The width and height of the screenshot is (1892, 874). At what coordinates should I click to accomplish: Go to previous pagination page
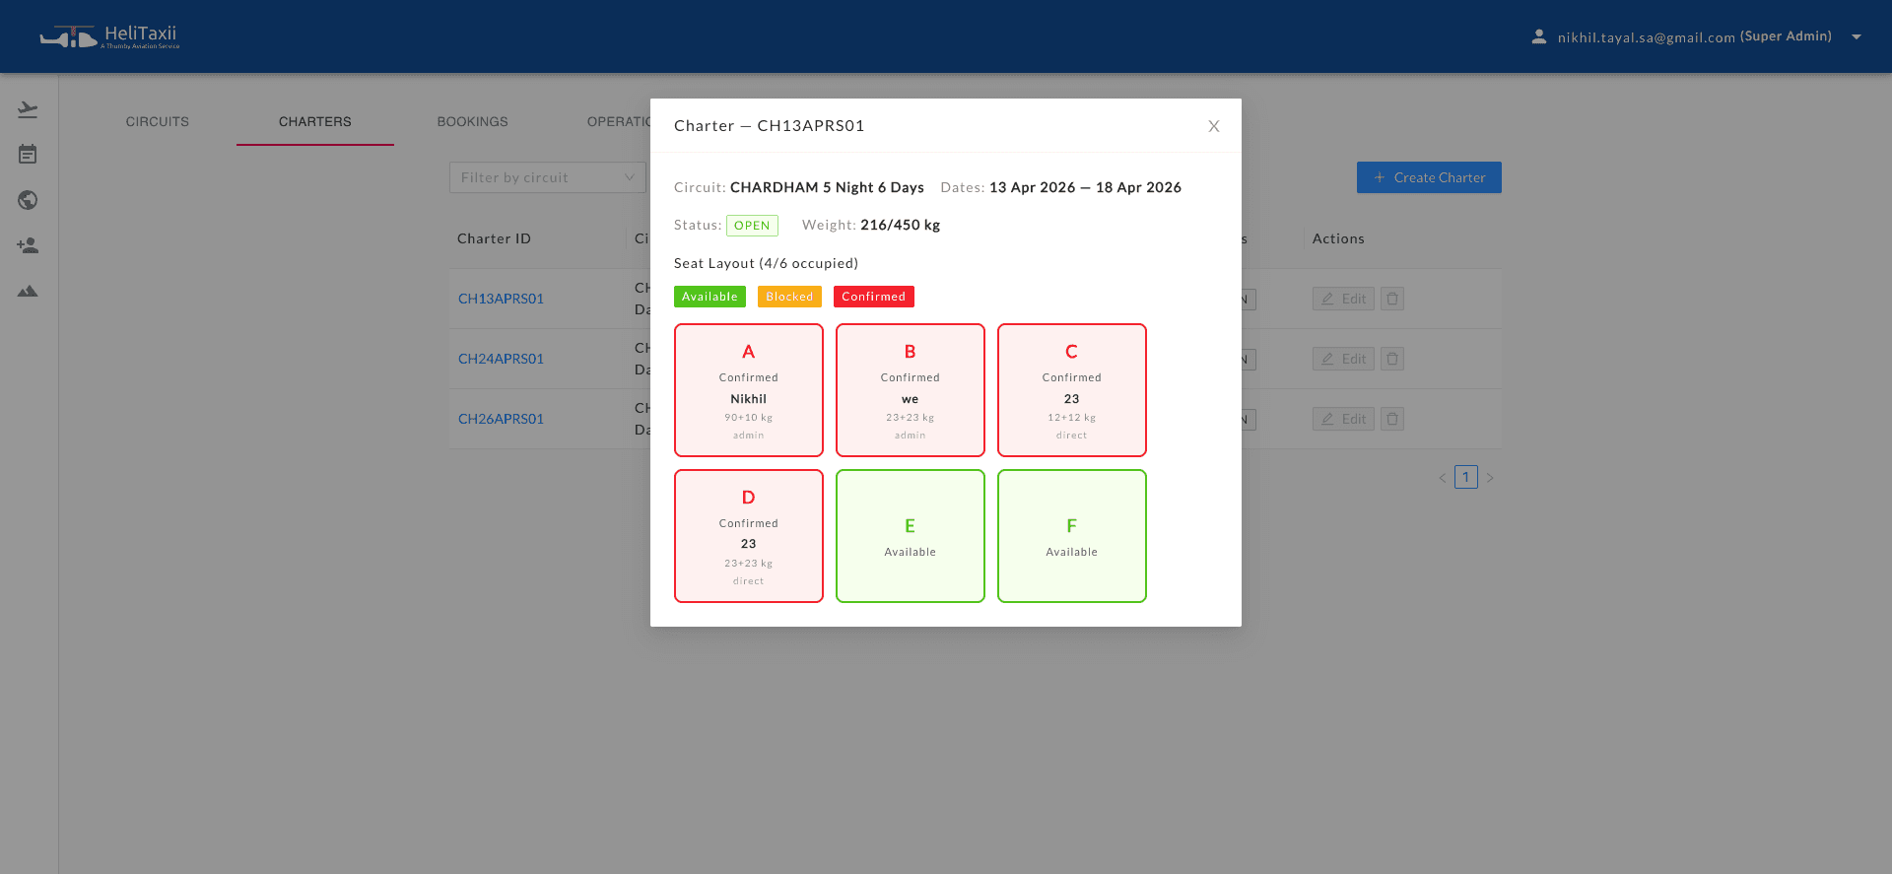[x=1443, y=478]
